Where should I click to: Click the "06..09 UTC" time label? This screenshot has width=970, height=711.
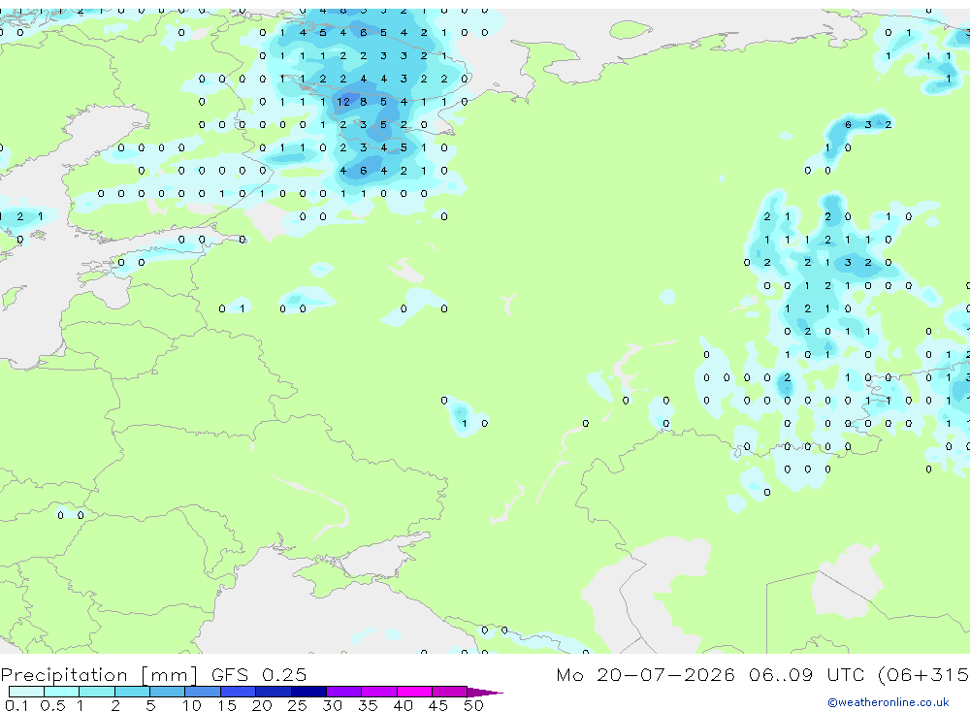coord(809,674)
